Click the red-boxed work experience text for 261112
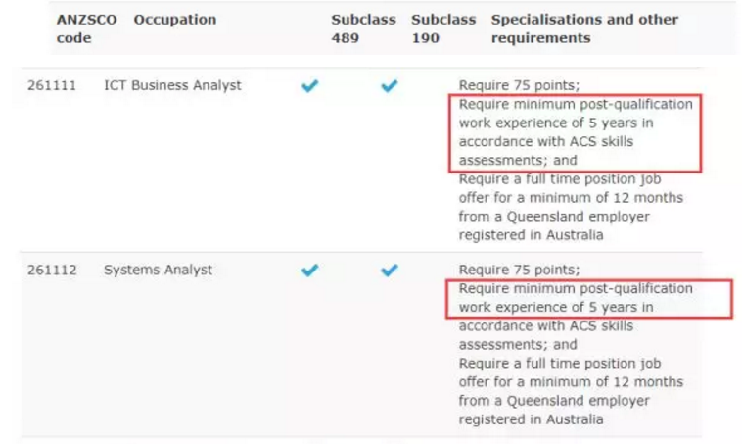The image size is (742, 444). tap(589, 299)
